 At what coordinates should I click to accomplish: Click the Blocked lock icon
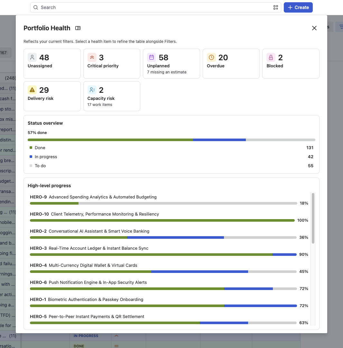pos(271,57)
